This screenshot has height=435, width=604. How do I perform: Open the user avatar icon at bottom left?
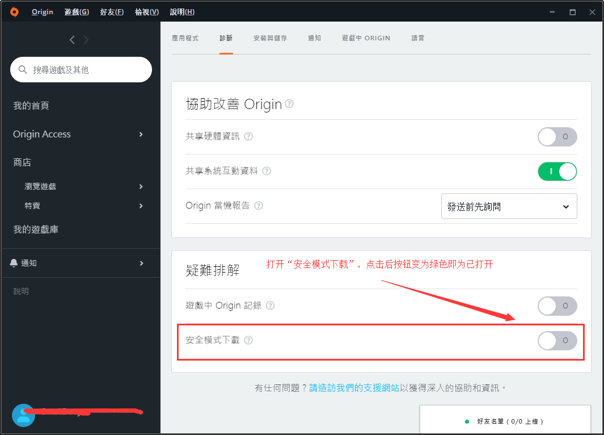coord(23,415)
